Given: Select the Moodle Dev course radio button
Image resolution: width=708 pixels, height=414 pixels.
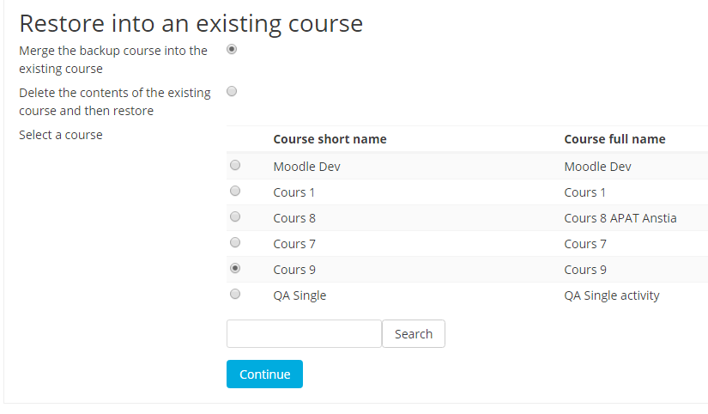Looking at the screenshot, I should pos(235,165).
